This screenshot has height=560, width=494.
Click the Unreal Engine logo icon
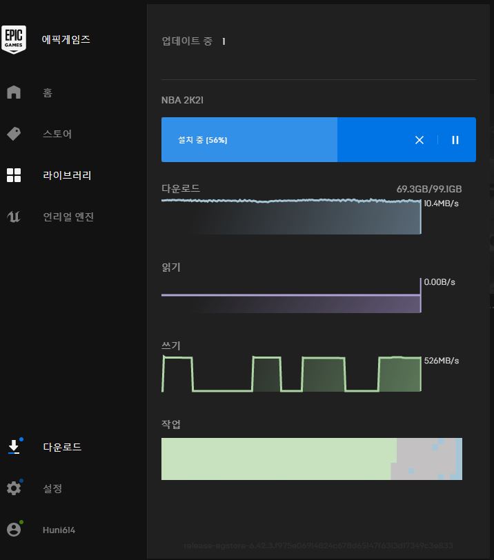point(14,217)
